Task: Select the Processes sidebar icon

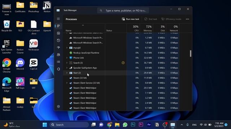Action: 58,26
